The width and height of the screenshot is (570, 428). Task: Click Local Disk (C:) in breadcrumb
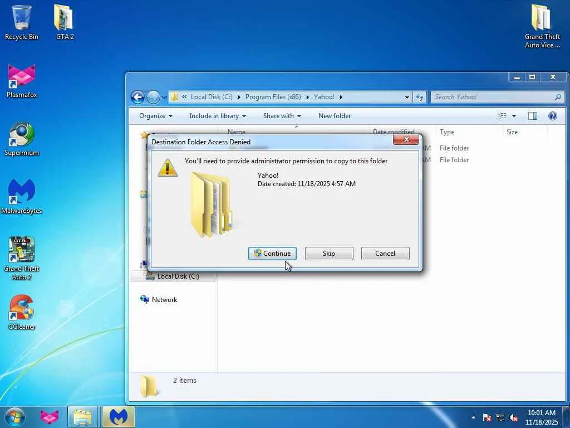[x=212, y=97]
